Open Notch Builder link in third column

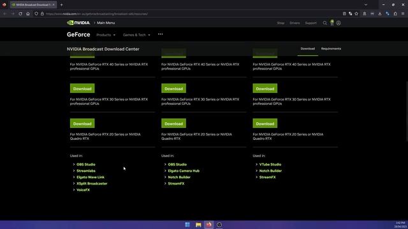(x=270, y=171)
